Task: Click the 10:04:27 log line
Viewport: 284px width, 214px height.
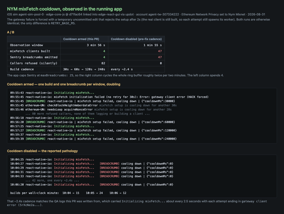Action: [92, 164]
